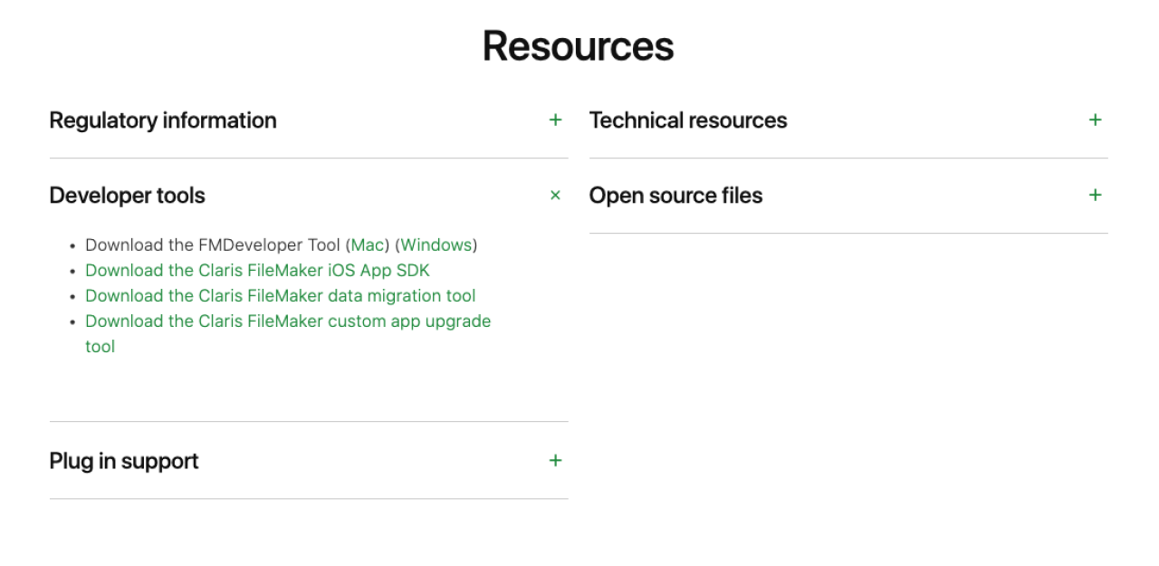Collapse Developer tools with the X icon
Image resolution: width=1159 pixels, height=566 pixels.
tap(555, 196)
